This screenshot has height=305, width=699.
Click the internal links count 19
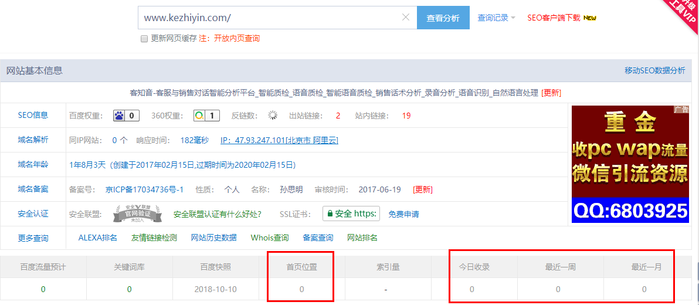406,116
